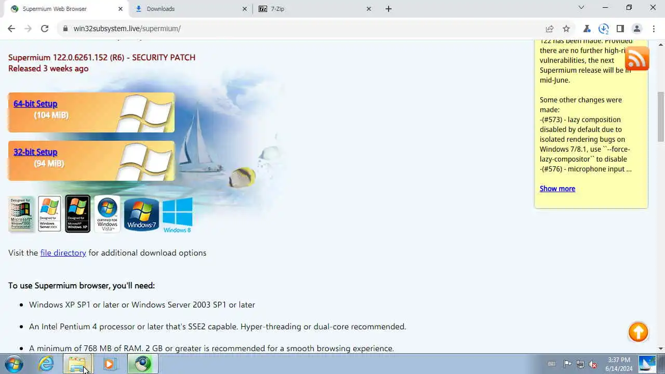Click the page vertical scrollbar thumb
Viewport: 665px width, 374px height.
(x=661, y=117)
